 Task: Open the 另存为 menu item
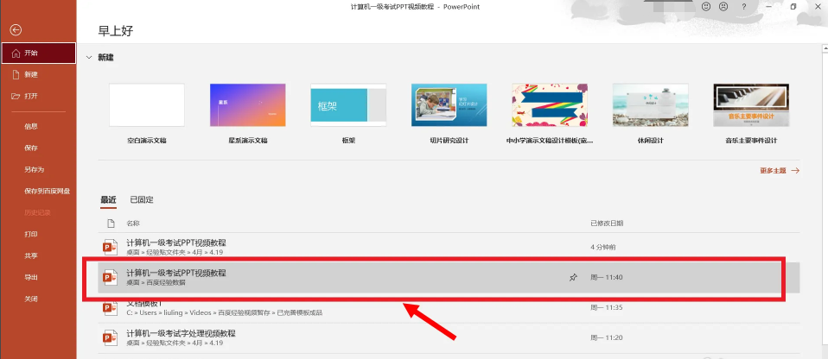point(35,169)
